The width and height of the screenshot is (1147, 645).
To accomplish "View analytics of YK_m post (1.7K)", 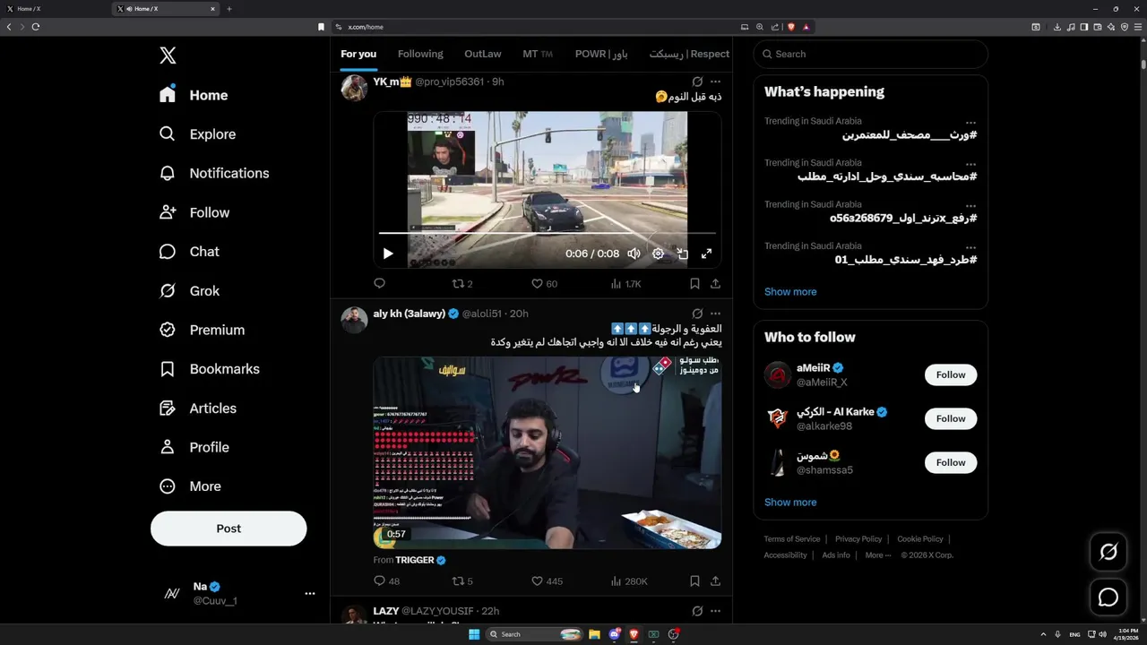I will click(x=625, y=283).
